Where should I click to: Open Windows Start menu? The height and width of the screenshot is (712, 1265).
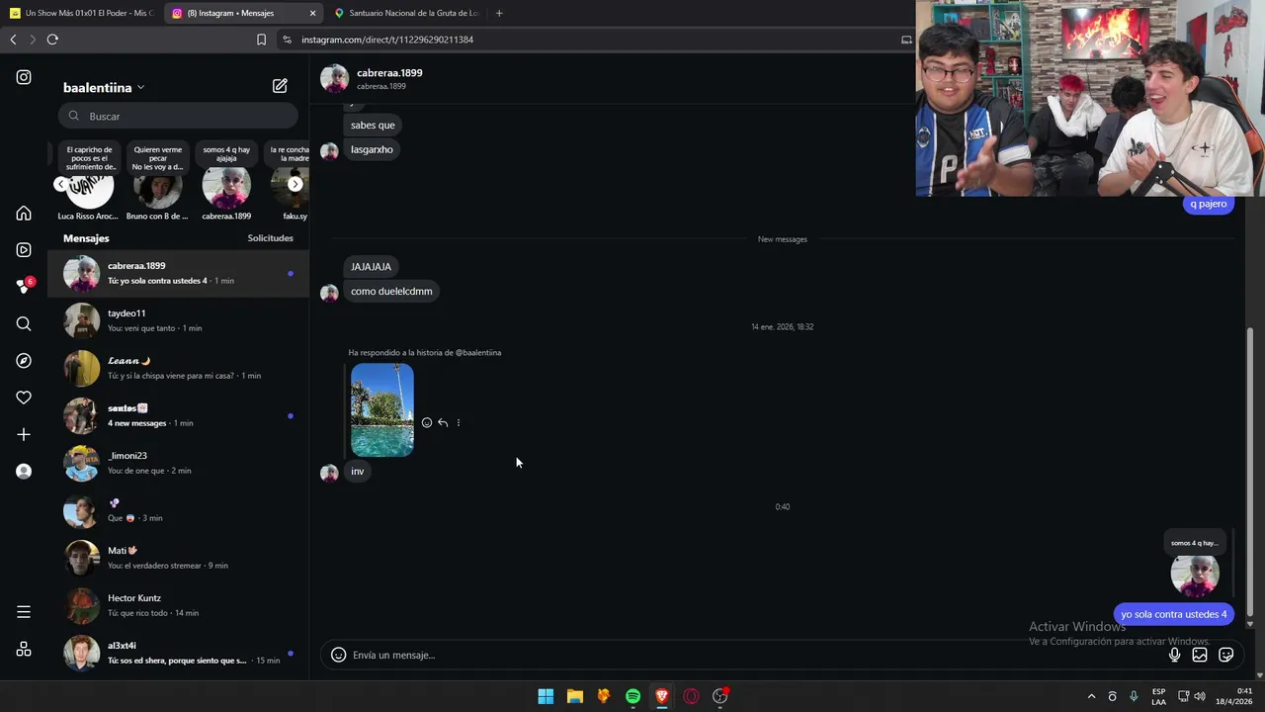click(546, 696)
